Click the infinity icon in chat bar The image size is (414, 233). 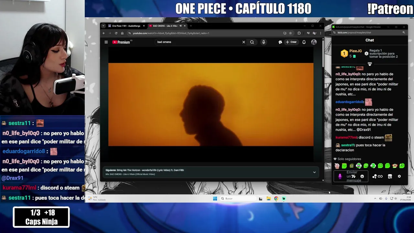click(380, 176)
